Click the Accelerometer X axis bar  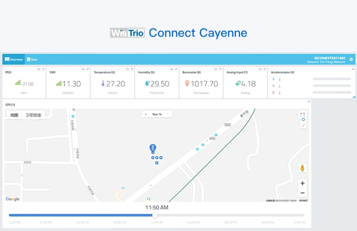pyautogui.click(x=332, y=79)
